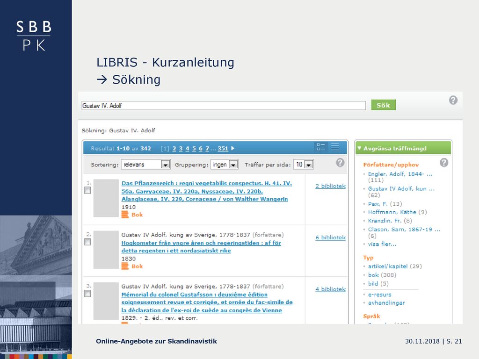
Task: Filter by author Engler, Adolf, 1844-
Action: pos(400,174)
